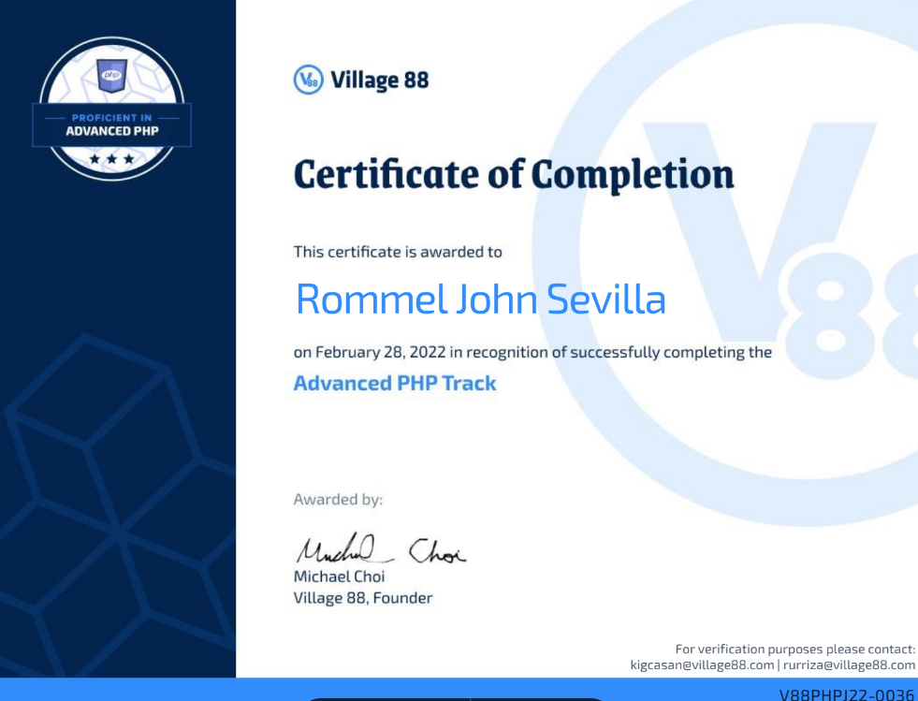Click the Proficient in Advanced PHP banner
The image size is (918, 701).
click(111, 124)
